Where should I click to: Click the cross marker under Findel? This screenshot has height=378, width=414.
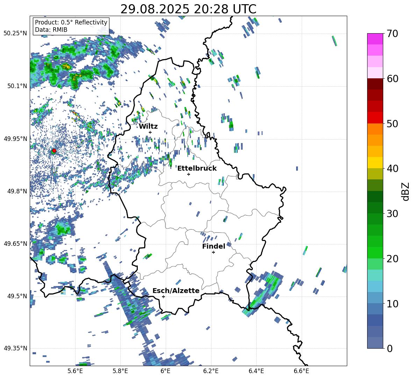(213, 252)
